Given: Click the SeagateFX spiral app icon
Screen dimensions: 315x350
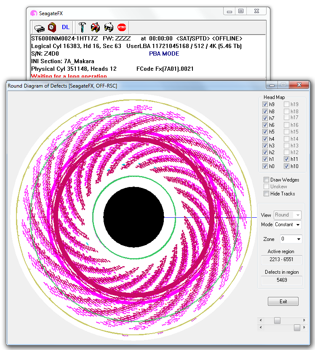Looking at the screenshot, I should (34, 13).
